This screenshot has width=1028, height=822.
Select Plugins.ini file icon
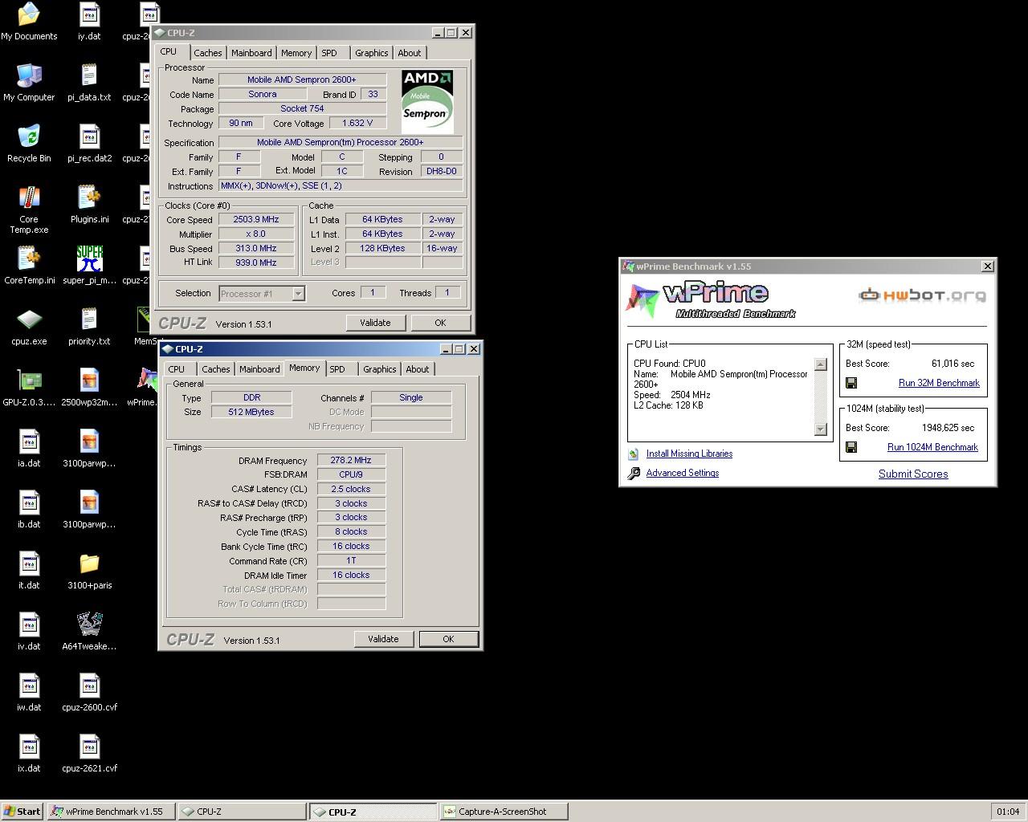[89, 204]
